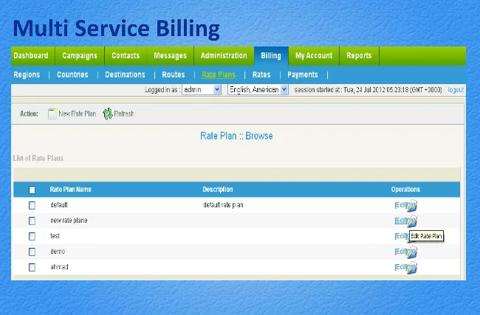Click the [Edit] link for ahmad plan
480x315 pixels.
click(x=401, y=267)
